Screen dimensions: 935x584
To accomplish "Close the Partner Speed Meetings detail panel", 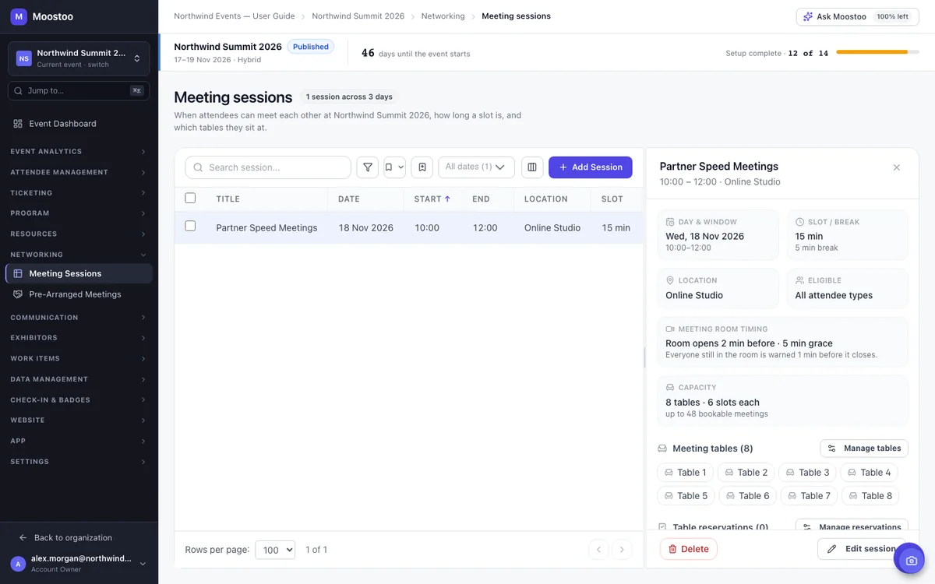I will point(897,167).
